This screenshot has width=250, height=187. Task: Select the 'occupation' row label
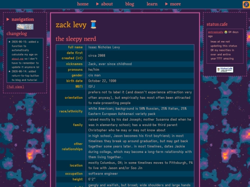coord(74,174)
